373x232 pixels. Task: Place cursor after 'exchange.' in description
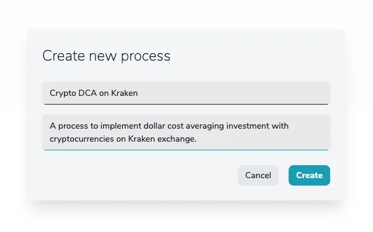197,139
